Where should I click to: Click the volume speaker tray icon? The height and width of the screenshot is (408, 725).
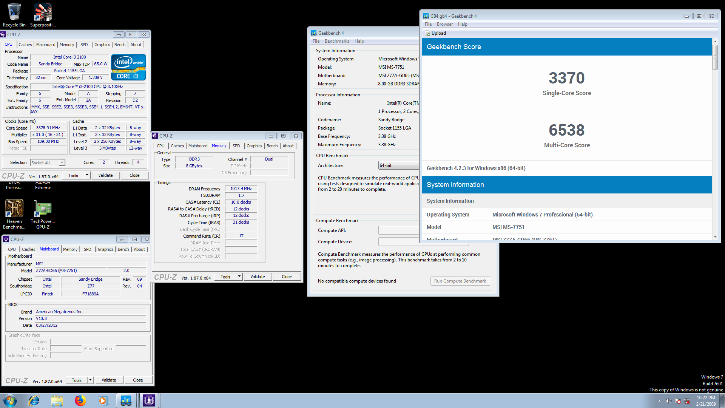[668, 401]
